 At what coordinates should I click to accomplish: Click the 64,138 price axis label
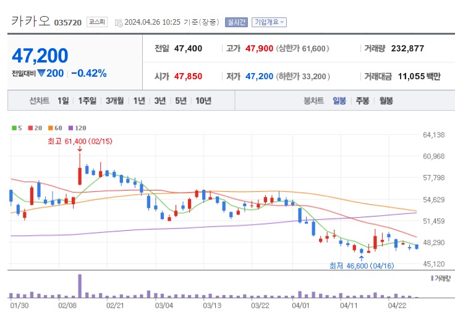click(433, 135)
